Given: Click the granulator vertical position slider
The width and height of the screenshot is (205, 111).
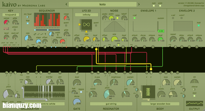Looking at the screenshot, I should coord(23,92).
